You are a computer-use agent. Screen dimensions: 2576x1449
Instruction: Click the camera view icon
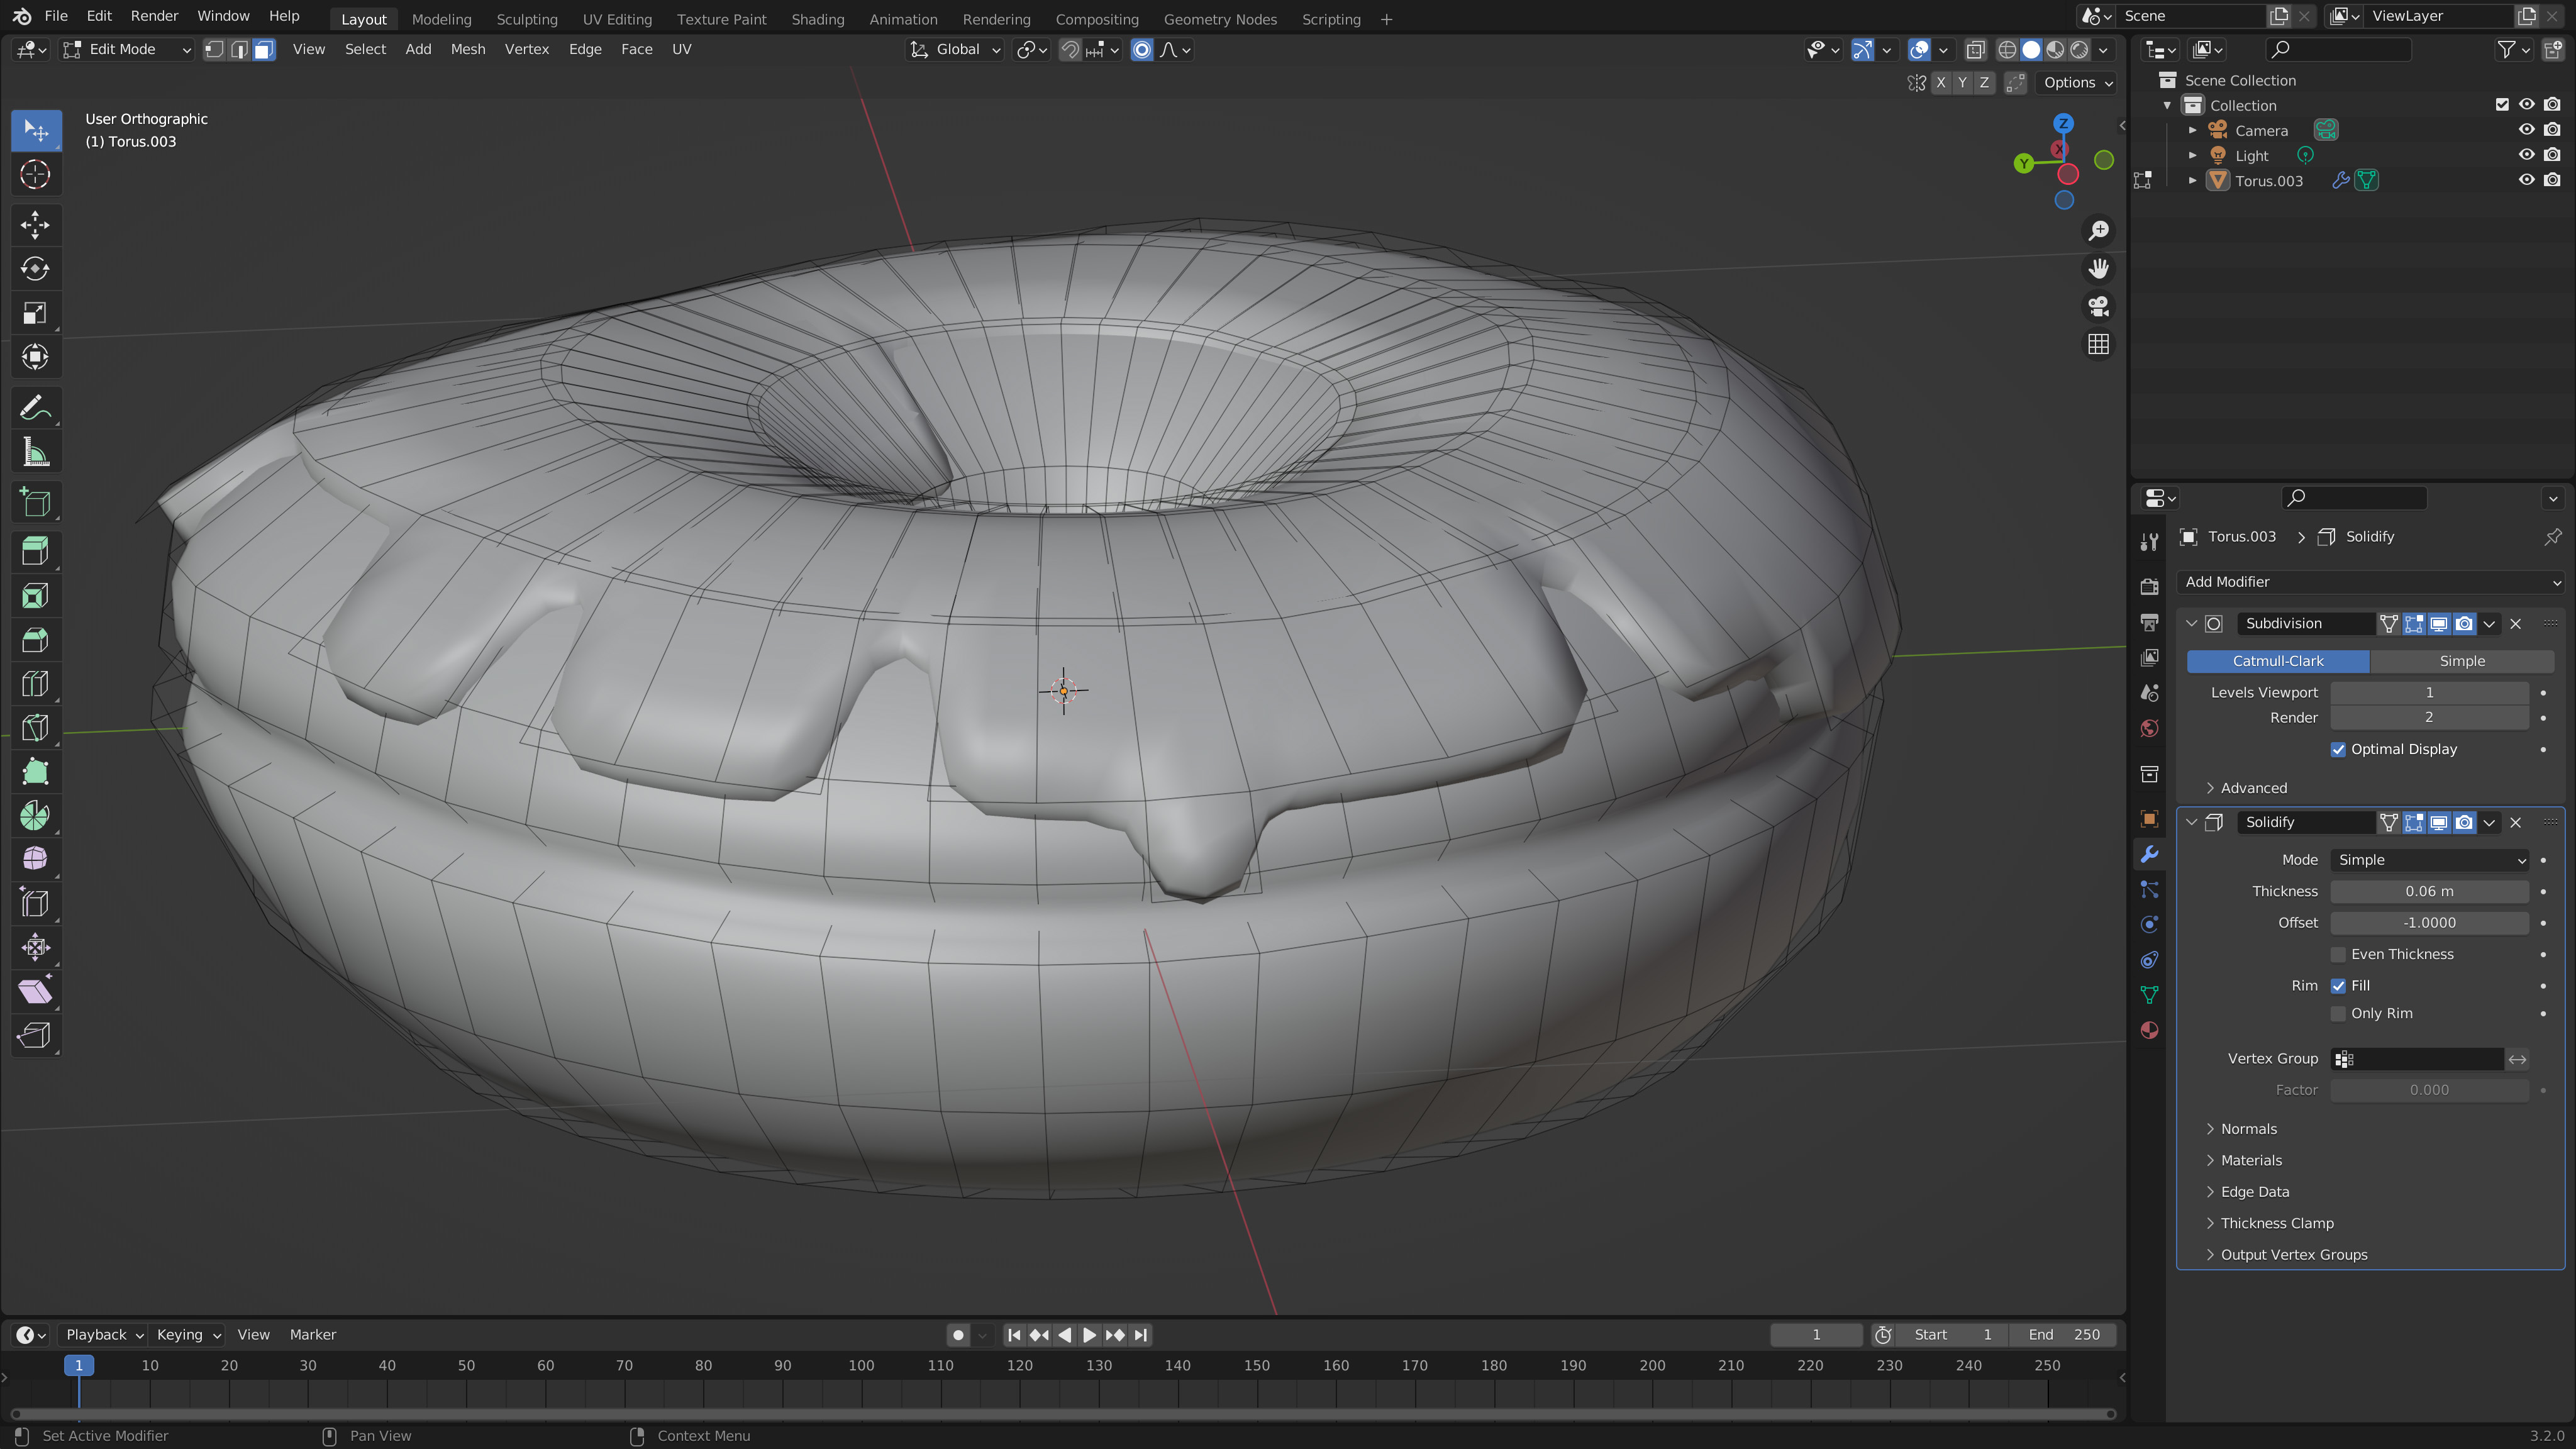[x=2098, y=306]
